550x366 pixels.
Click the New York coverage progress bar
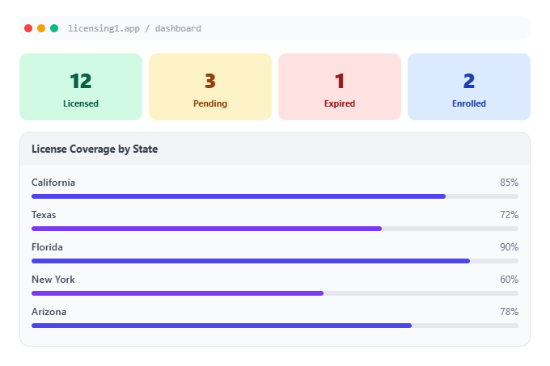[275, 293]
